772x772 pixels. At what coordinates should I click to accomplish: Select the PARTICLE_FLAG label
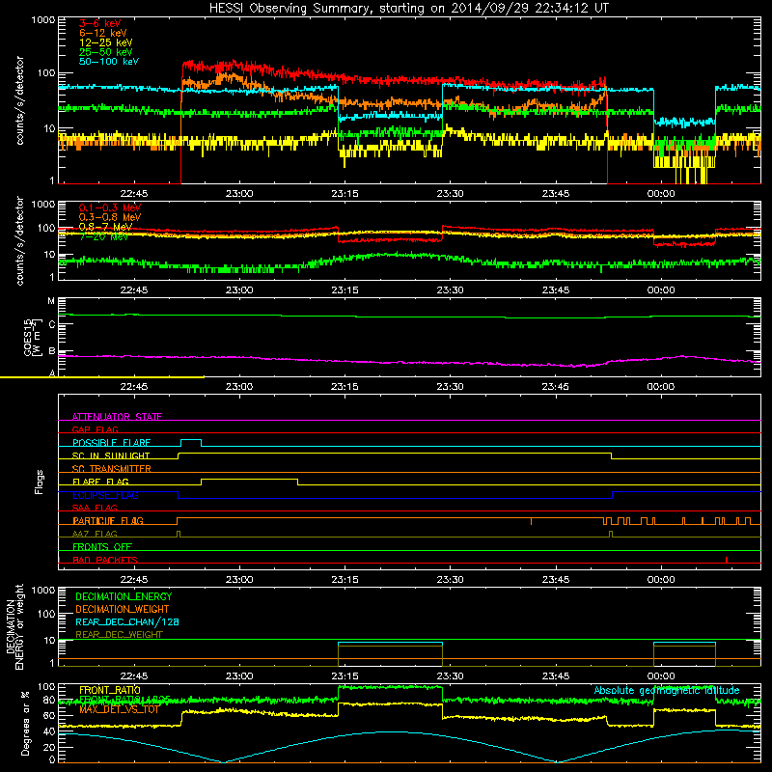tap(108, 520)
